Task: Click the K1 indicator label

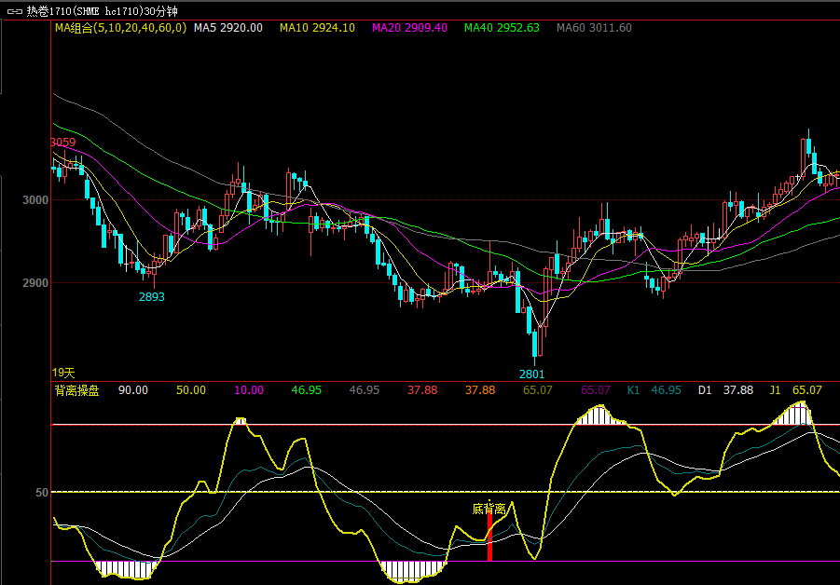Action: point(633,390)
